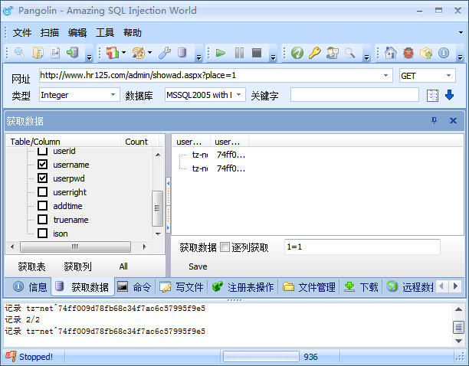Click the 获取数据 button beside 逐列获取
The image size is (469, 366).
coord(198,247)
